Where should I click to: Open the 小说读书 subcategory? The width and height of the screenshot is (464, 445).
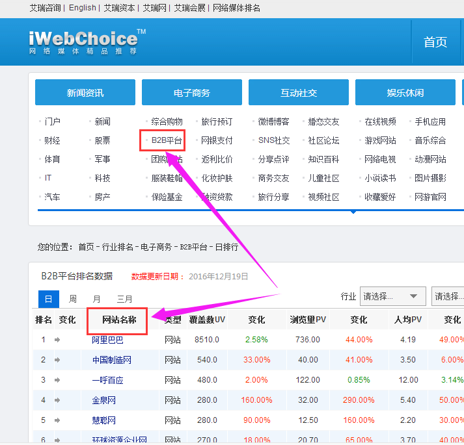click(380, 178)
